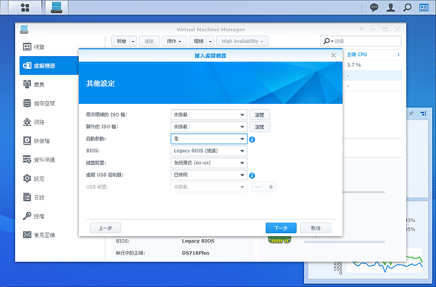
Task: Open additional ISO file dropdown
Action: click(209, 127)
